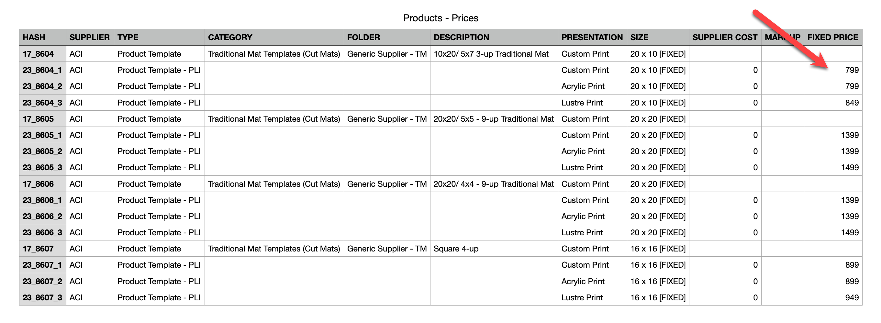Click the SUPPLIER column header
881x323 pixels.
pos(89,37)
